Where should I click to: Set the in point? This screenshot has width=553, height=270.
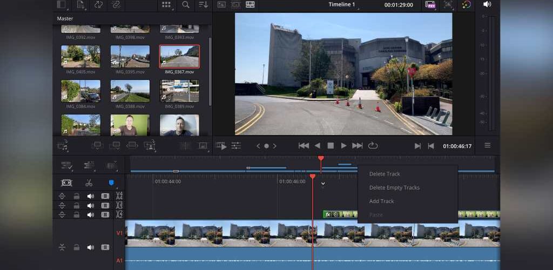click(x=417, y=146)
